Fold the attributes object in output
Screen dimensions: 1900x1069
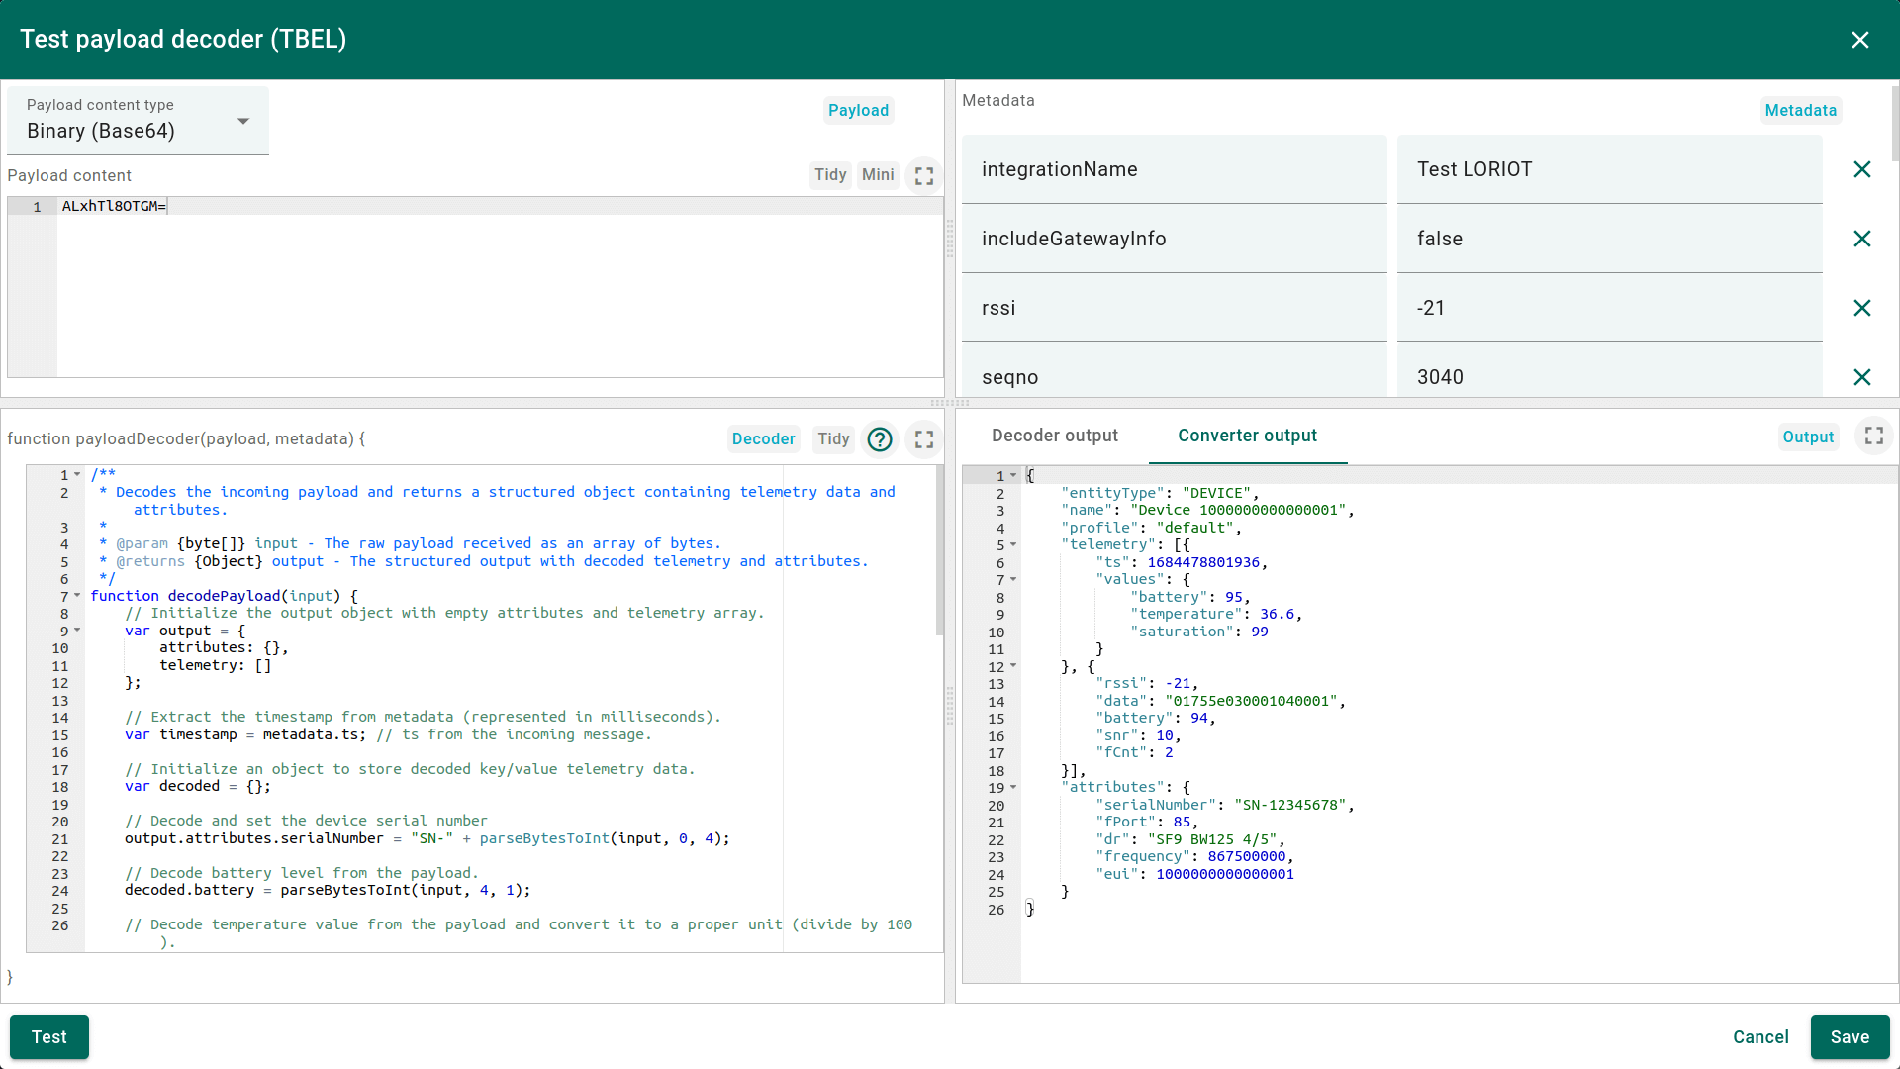(1013, 788)
